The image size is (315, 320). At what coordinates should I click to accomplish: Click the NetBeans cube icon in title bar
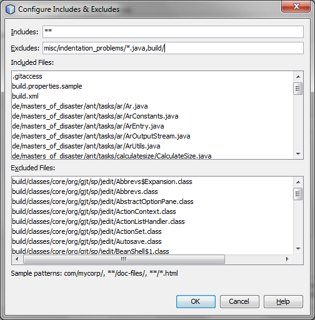tap(10, 9)
